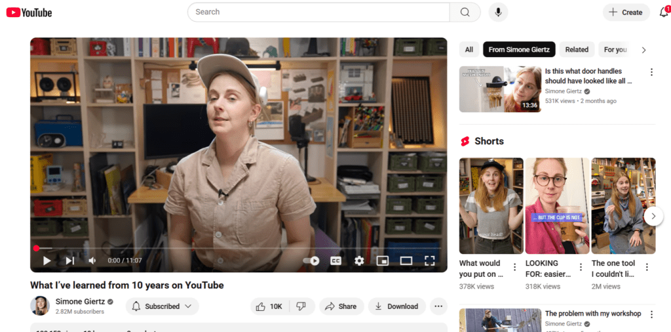Select the Related filter chip
The height and width of the screenshot is (332, 671).
pos(577,49)
